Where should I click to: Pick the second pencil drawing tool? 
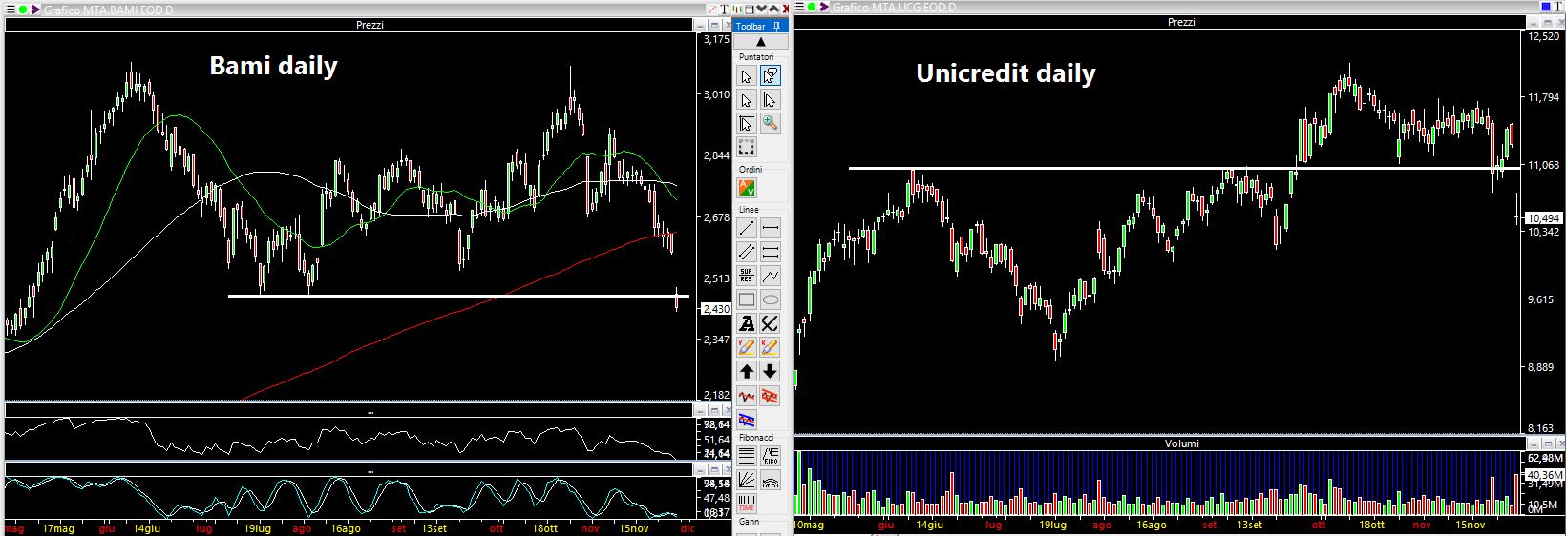tap(770, 347)
